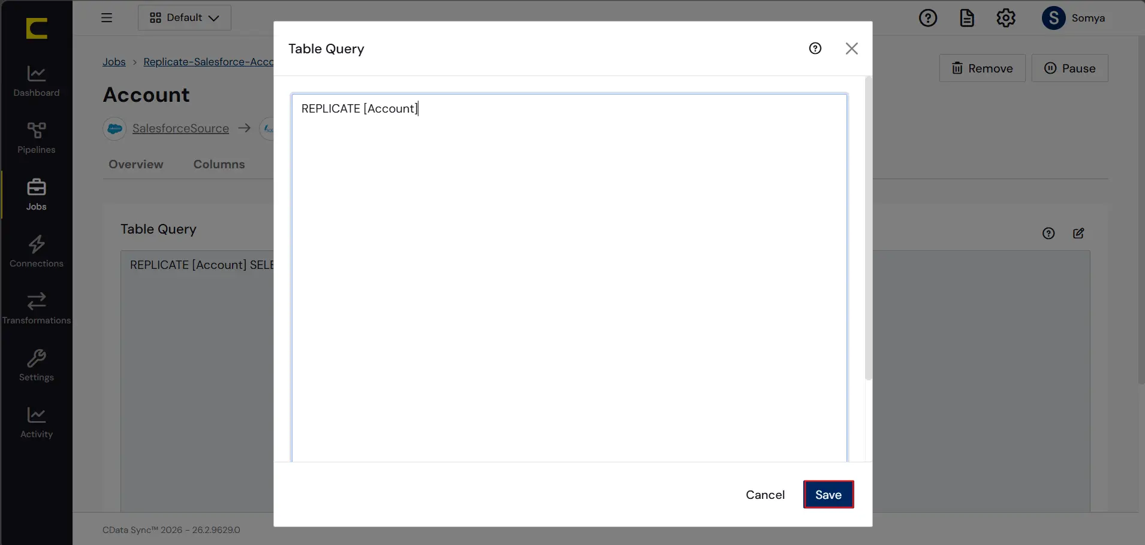Click the Salesforce source connection icon

[115, 129]
